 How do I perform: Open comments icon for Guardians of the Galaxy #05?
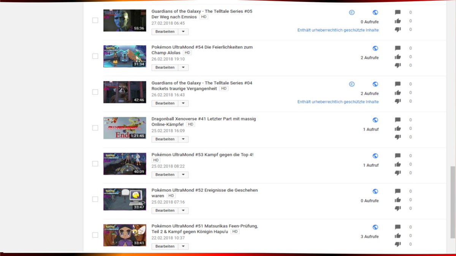click(x=398, y=13)
